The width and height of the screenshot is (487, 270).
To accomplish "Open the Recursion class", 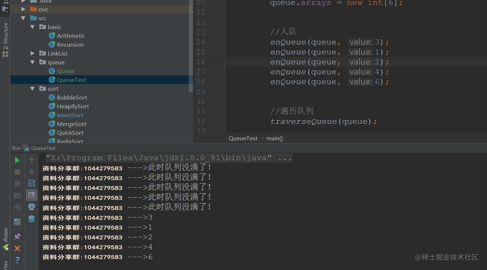I will tap(70, 45).
